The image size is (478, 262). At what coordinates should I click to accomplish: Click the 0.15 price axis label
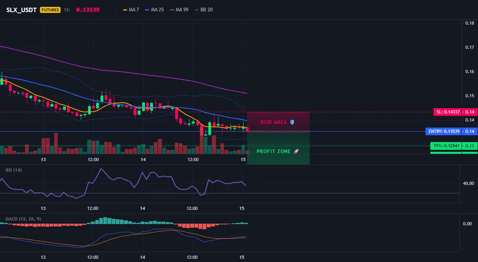470,96
